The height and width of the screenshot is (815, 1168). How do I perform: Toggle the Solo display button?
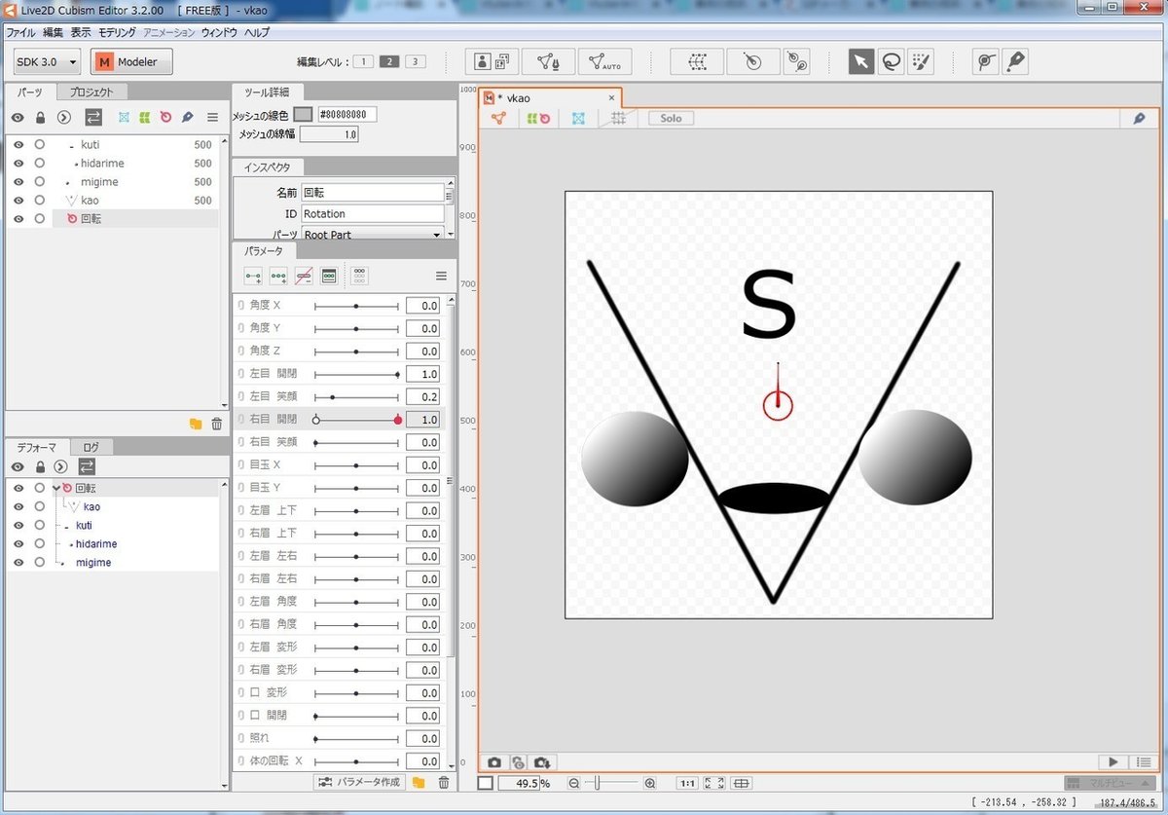click(x=671, y=118)
